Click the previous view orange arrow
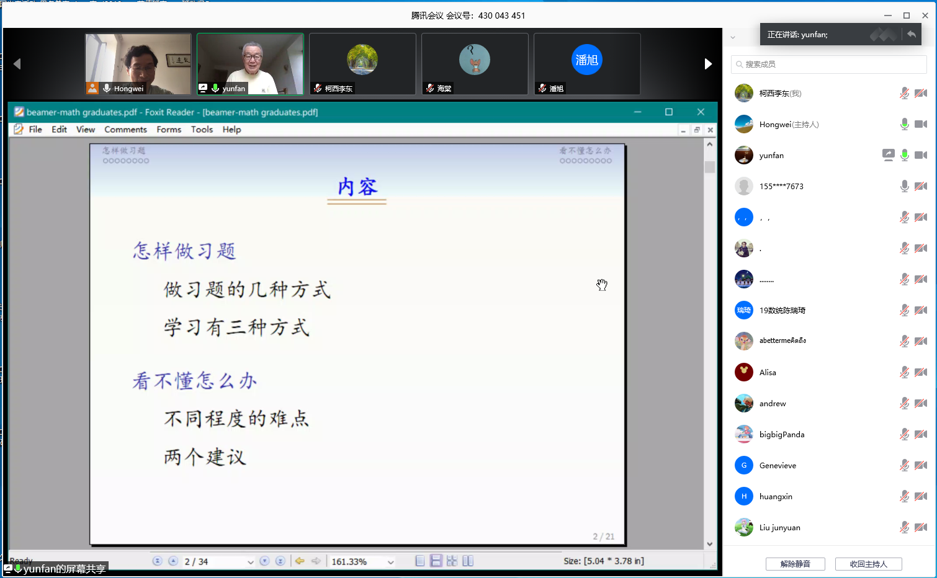Image resolution: width=937 pixels, height=578 pixels. point(300,561)
